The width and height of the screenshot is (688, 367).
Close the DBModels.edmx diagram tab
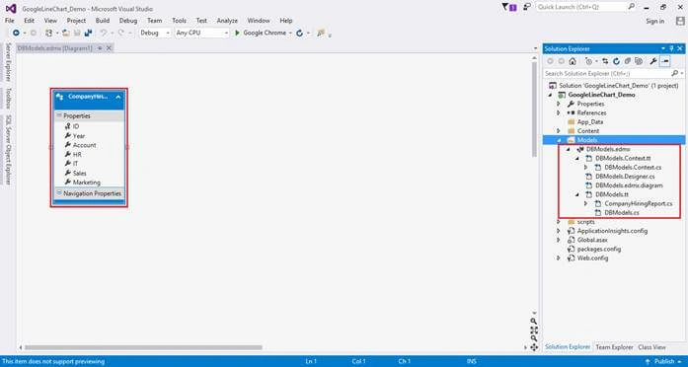coord(109,48)
